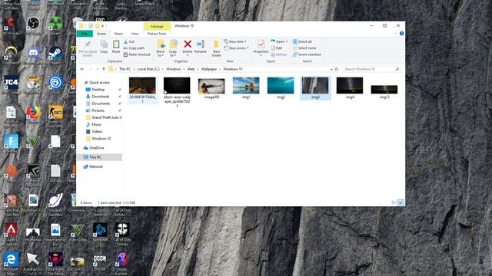Image resolution: width=492 pixels, height=276 pixels.
Task: Select Grand Theft Auto V folder in sidebar
Action: click(x=104, y=117)
